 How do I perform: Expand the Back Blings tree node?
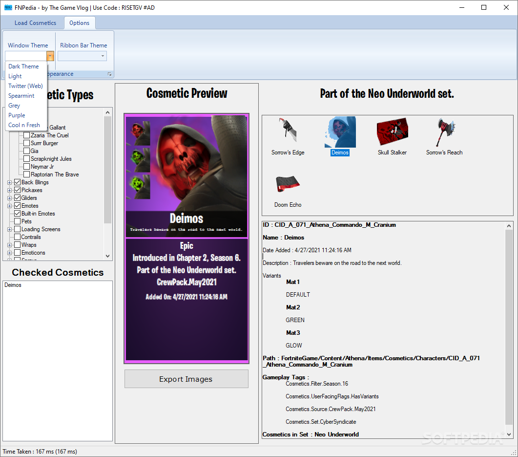click(x=10, y=182)
